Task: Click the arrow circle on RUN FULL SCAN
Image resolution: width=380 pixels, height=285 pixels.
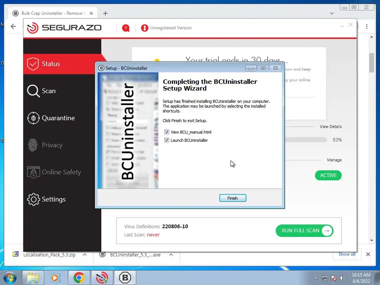Action: (x=327, y=231)
